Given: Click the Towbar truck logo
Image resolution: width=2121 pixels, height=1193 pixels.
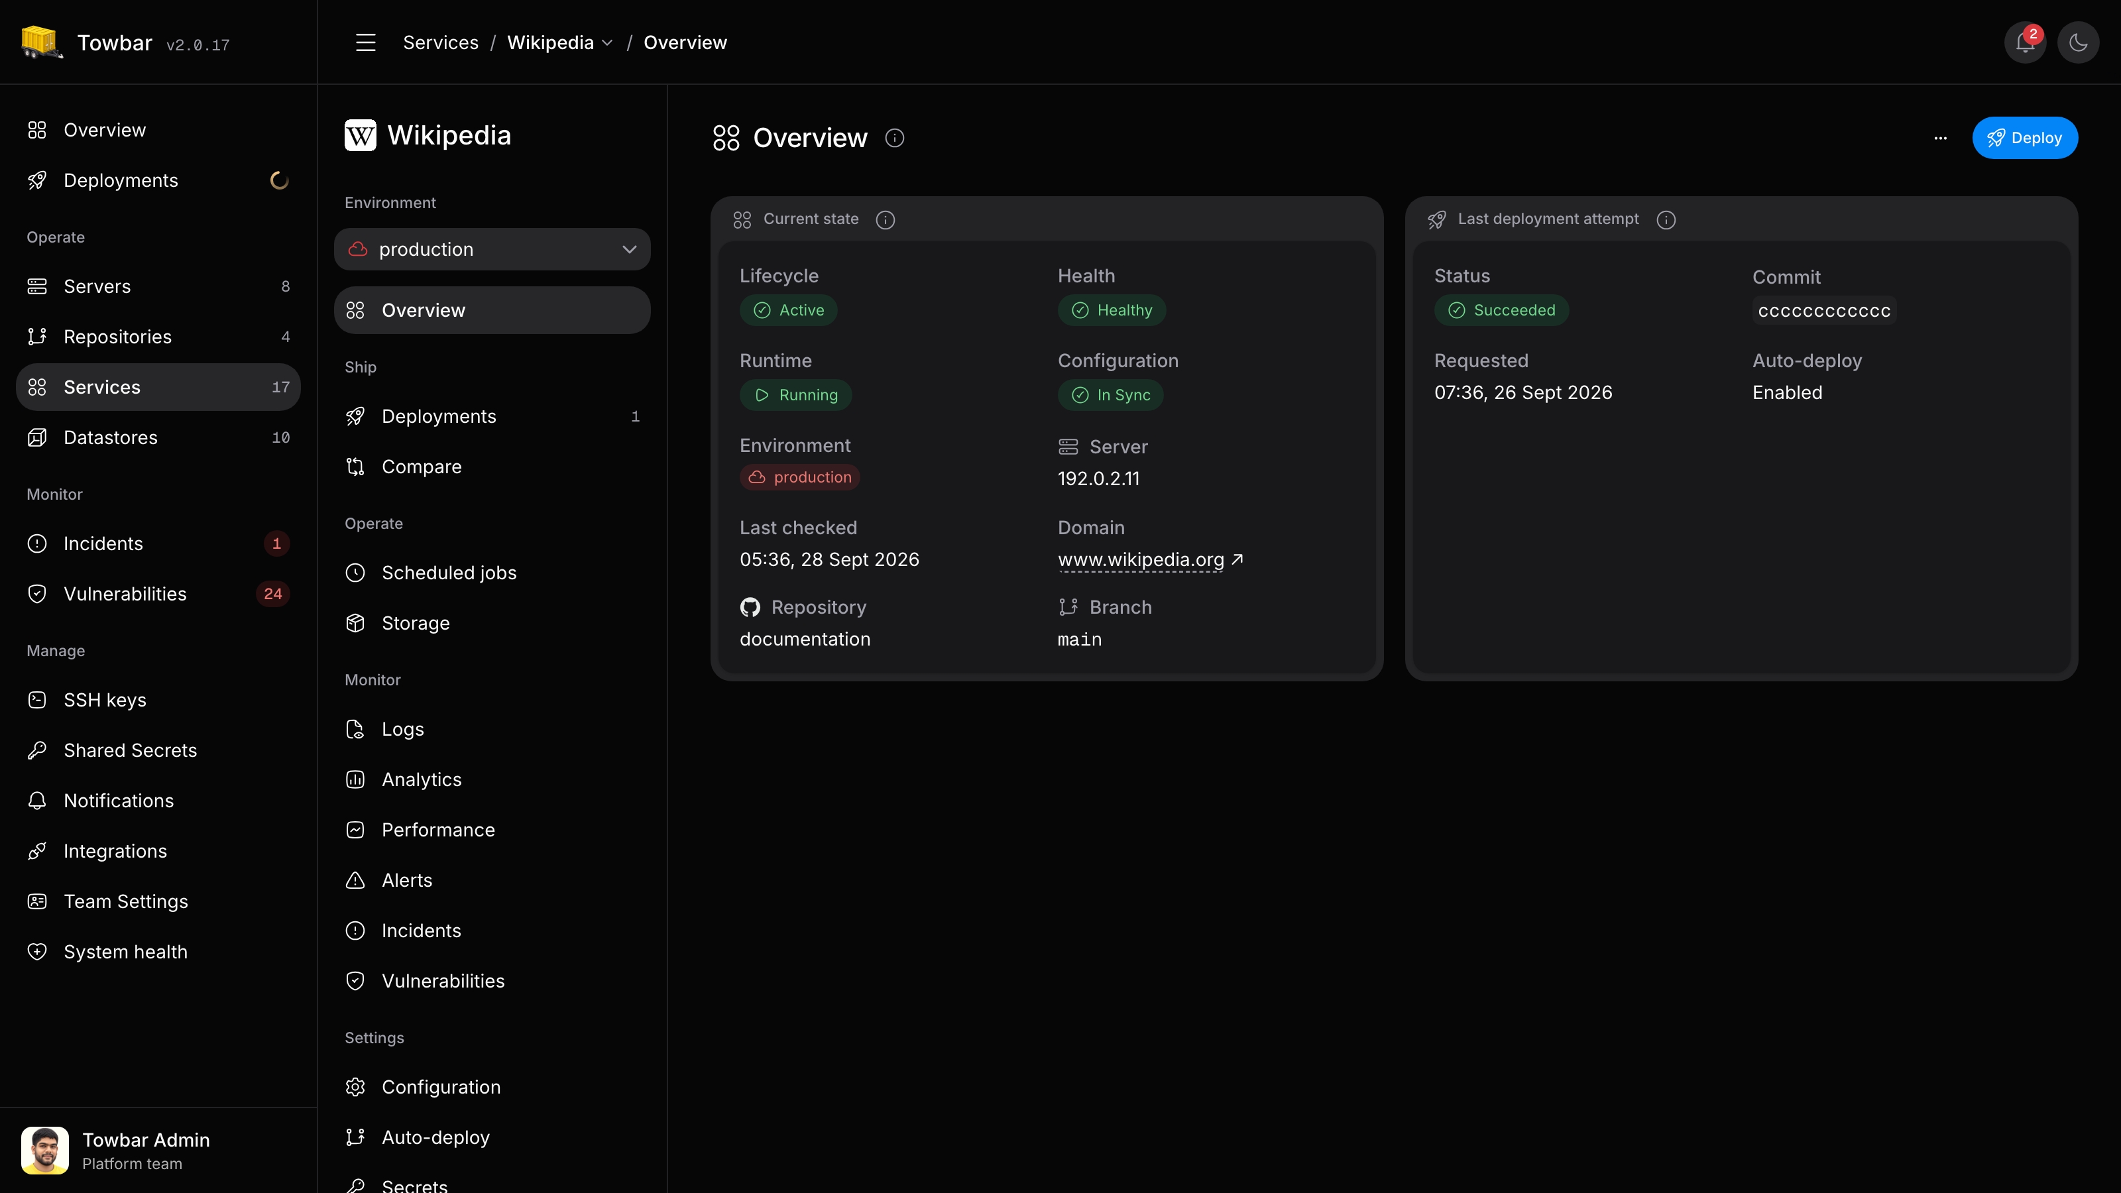Looking at the screenshot, I should (41, 42).
